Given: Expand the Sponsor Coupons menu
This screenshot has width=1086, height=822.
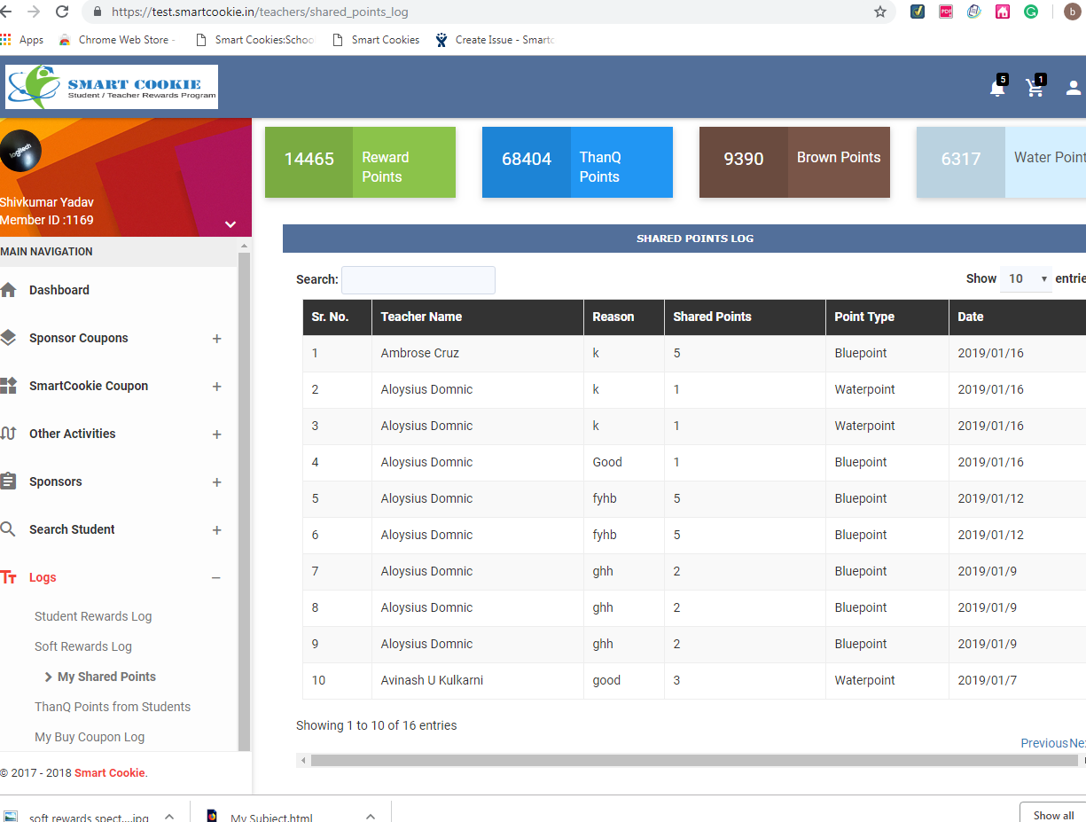Looking at the screenshot, I should click(x=216, y=339).
